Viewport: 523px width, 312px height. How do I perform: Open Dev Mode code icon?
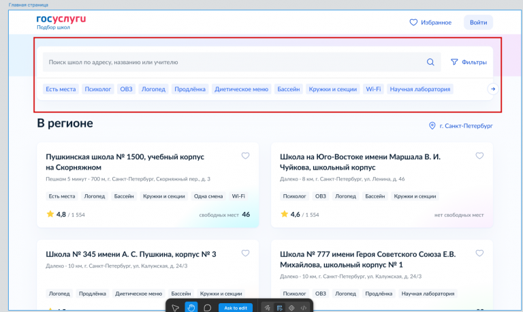pos(304,308)
